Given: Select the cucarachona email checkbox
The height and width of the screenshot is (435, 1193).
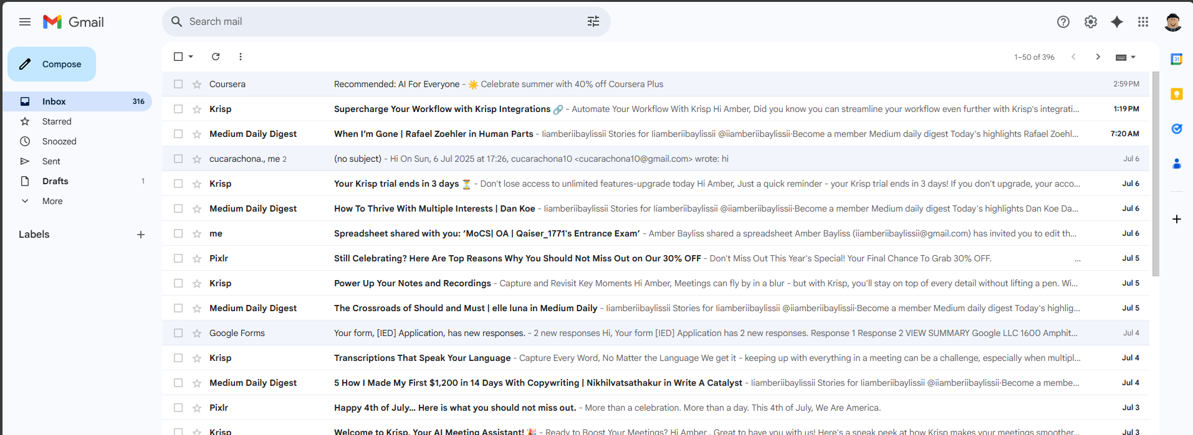Looking at the screenshot, I should click(178, 159).
